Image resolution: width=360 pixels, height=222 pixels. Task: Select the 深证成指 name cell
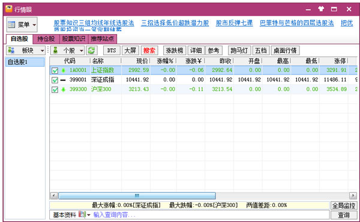click(103, 80)
